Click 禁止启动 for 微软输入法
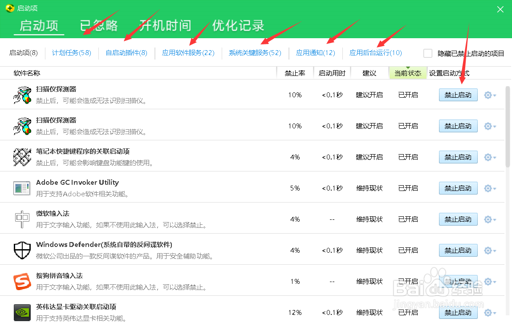512x322 pixels. pyautogui.click(x=458, y=219)
